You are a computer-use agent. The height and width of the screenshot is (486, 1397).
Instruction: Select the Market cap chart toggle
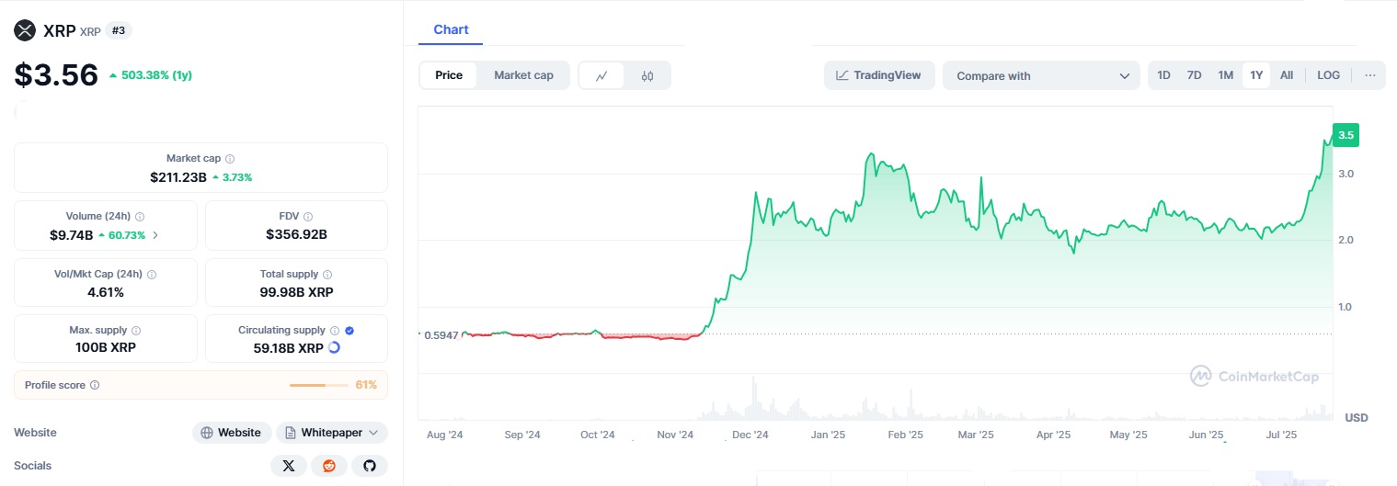[523, 75]
